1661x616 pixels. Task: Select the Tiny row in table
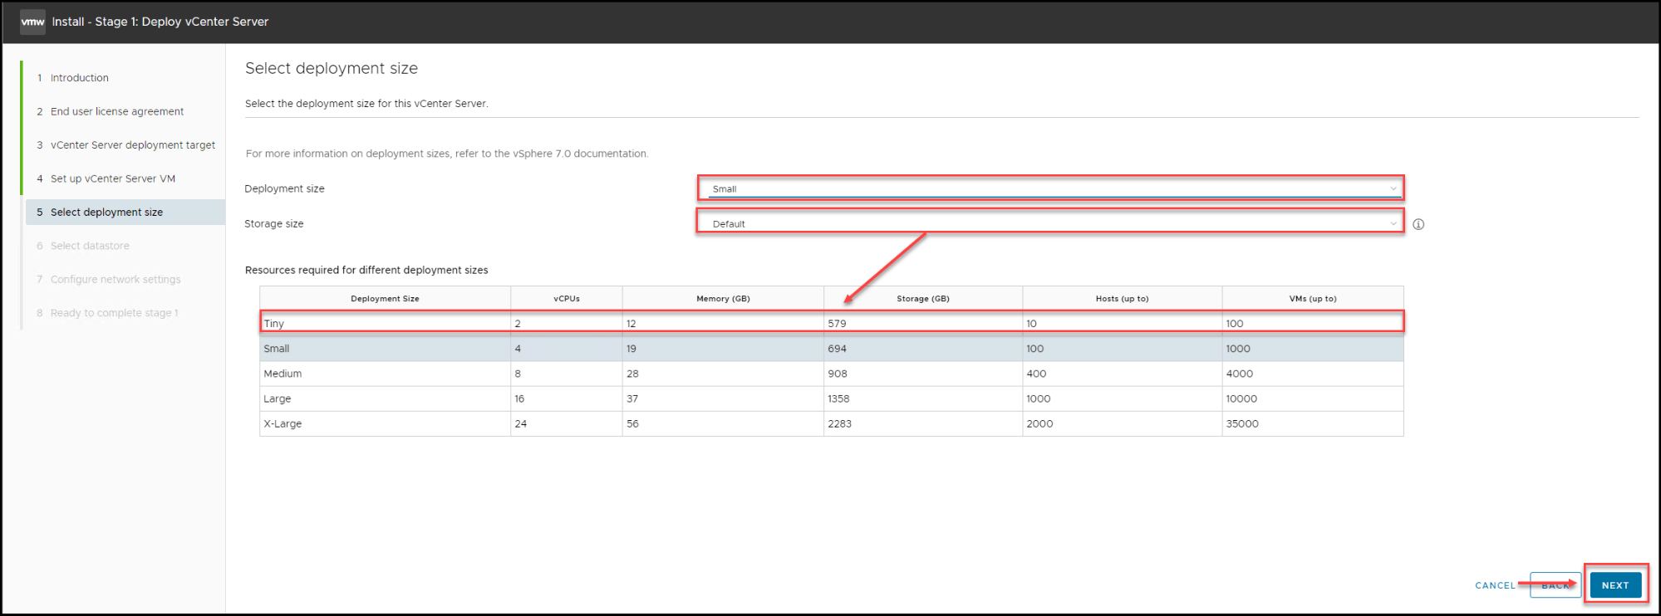click(832, 324)
